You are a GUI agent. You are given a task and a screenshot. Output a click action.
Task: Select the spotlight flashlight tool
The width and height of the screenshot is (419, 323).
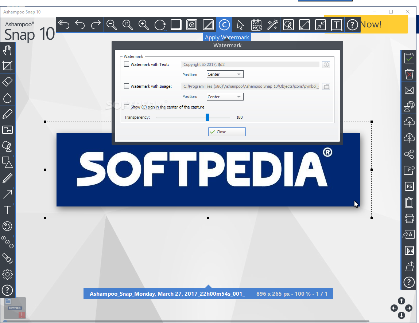[x=7, y=259]
